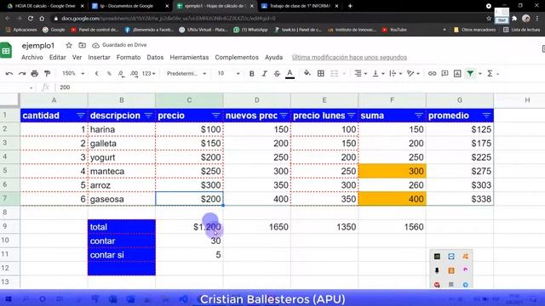545x306 pixels.
Task: Switch to HOJA DE calculo Google Drive tab
Action: click(45, 6)
